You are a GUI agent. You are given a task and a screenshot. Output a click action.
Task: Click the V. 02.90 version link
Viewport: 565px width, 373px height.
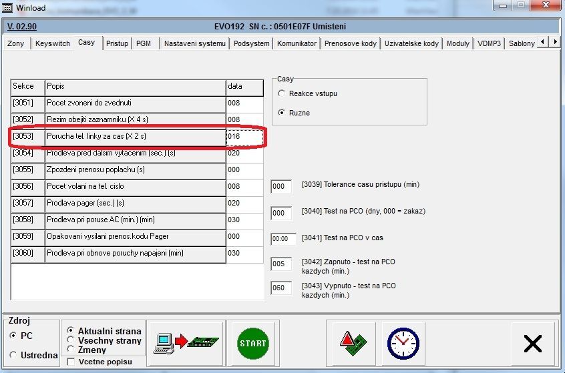point(21,27)
